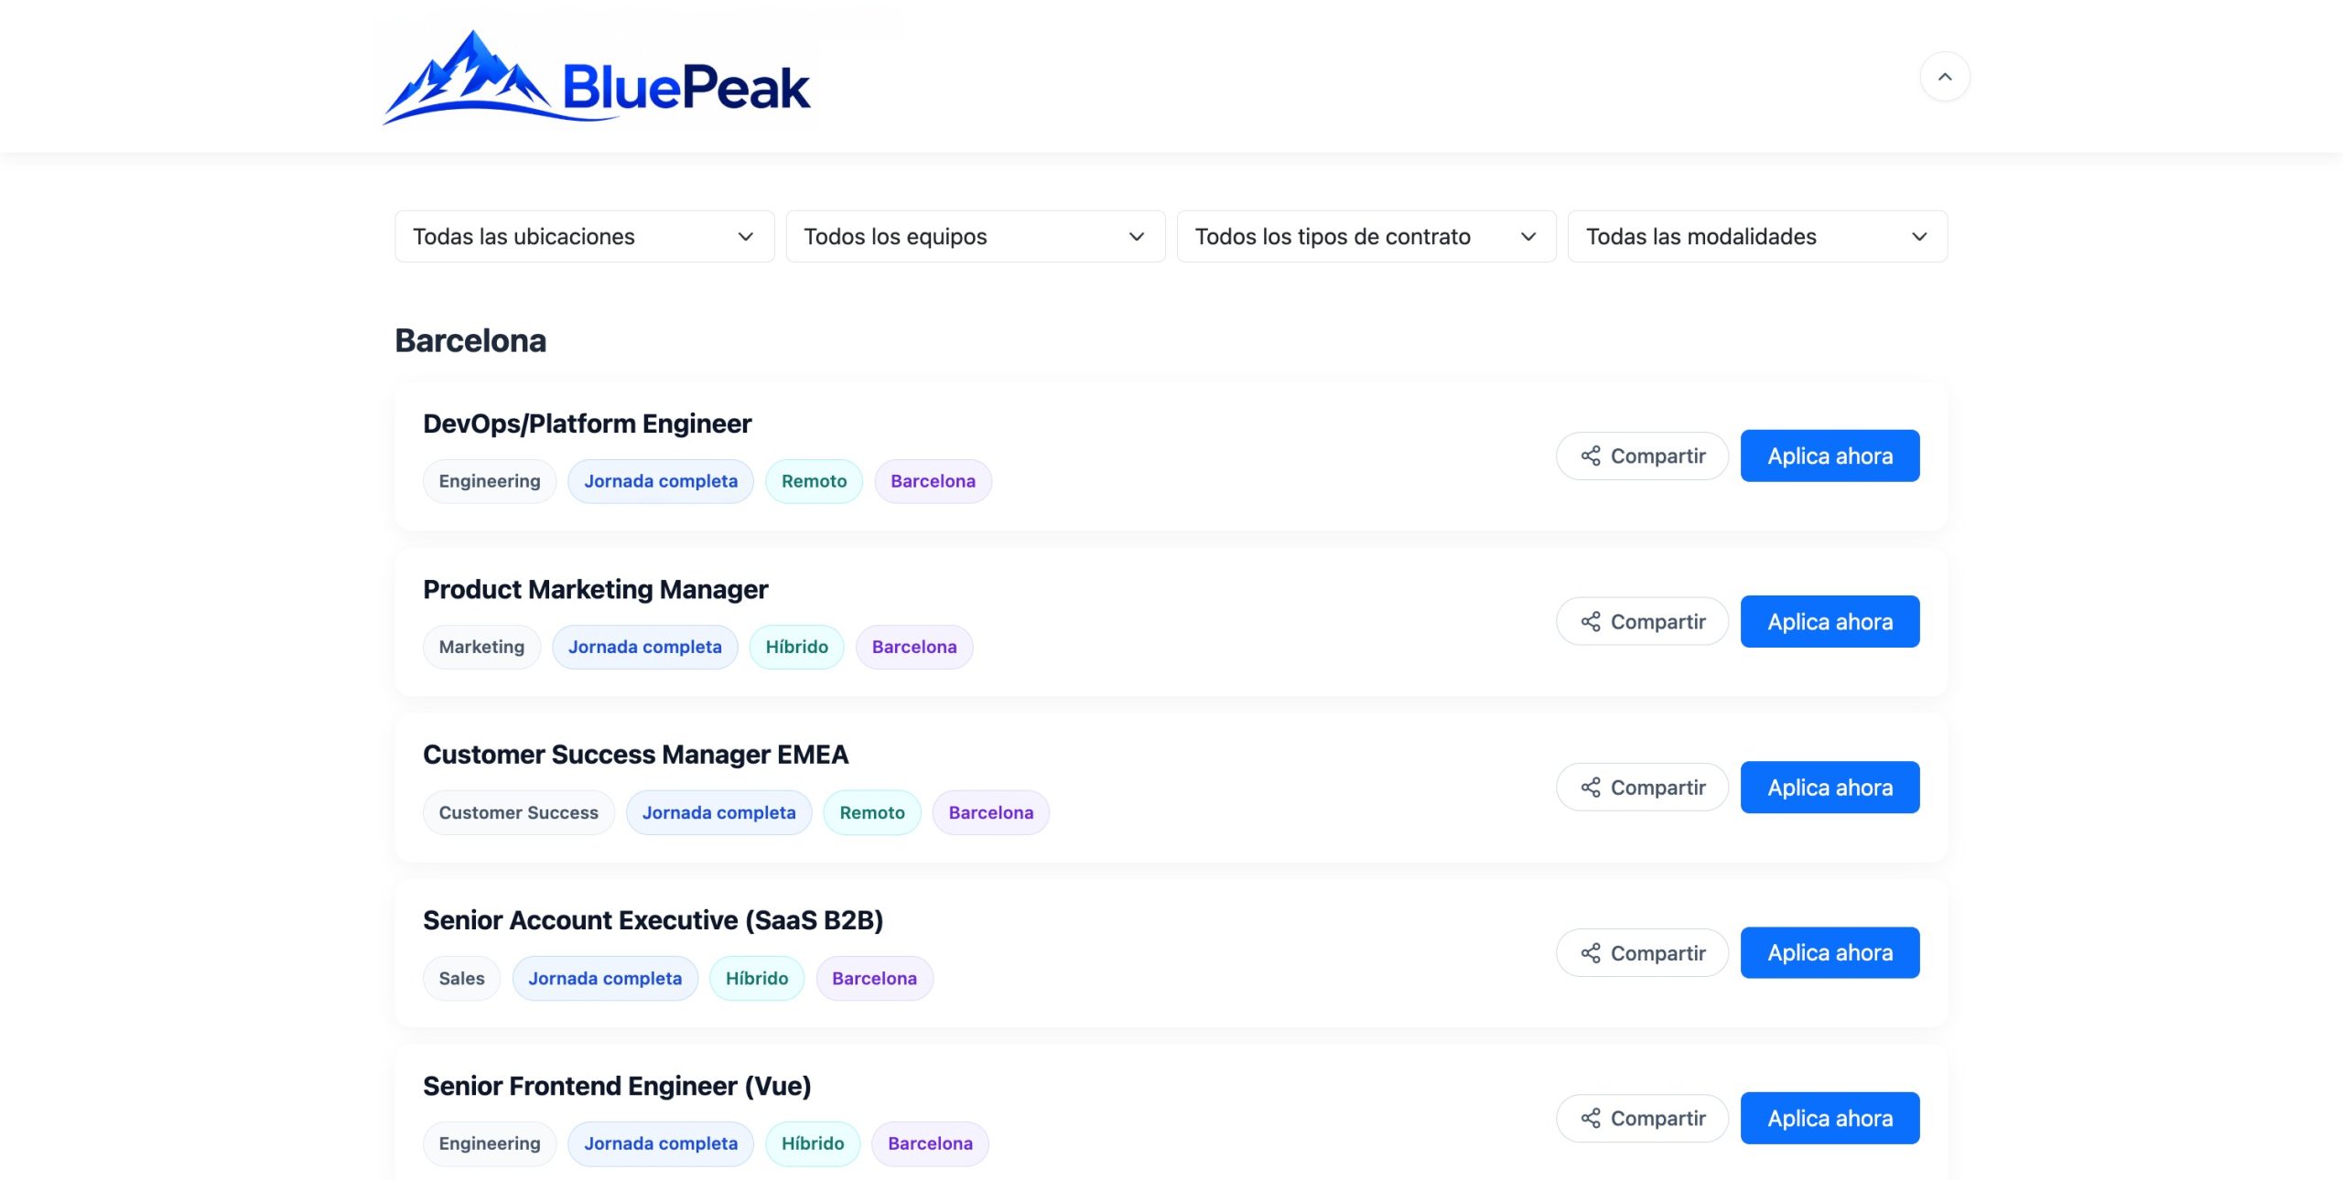The image size is (2343, 1180).
Task: Open the Todos los equipos dropdown
Action: coord(976,237)
